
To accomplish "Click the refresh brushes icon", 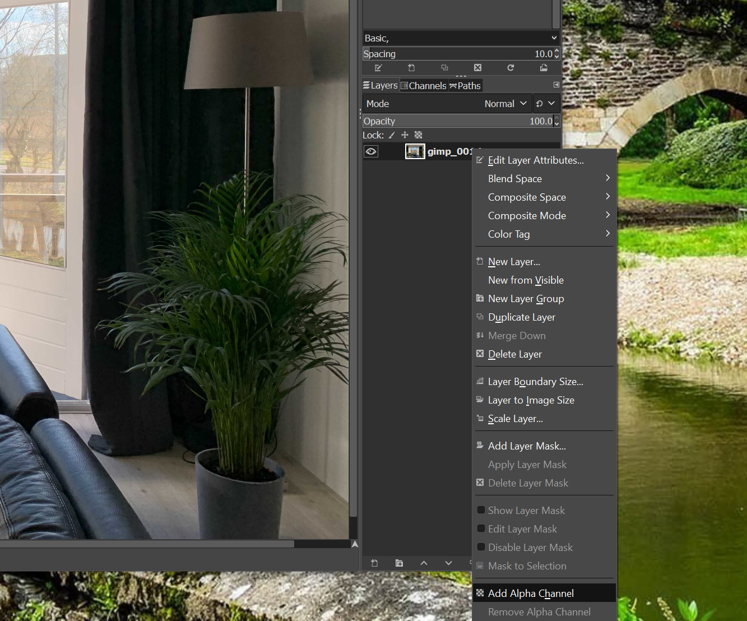I will click(x=511, y=68).
